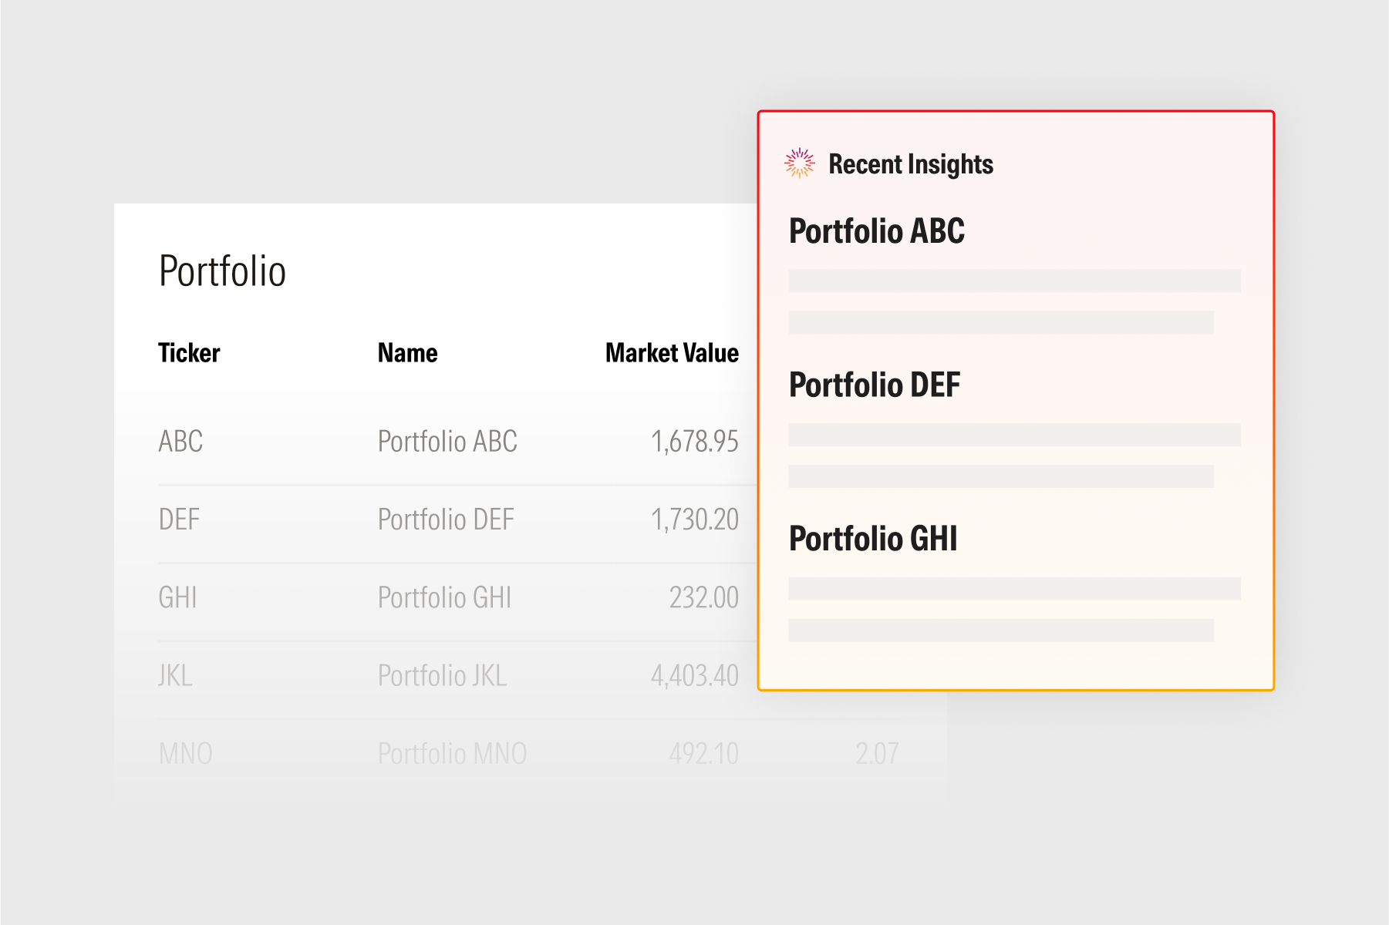Open Portfolio ABC name in table
The width and height of the screenshot is (1389, 925).
coord(447,442)
